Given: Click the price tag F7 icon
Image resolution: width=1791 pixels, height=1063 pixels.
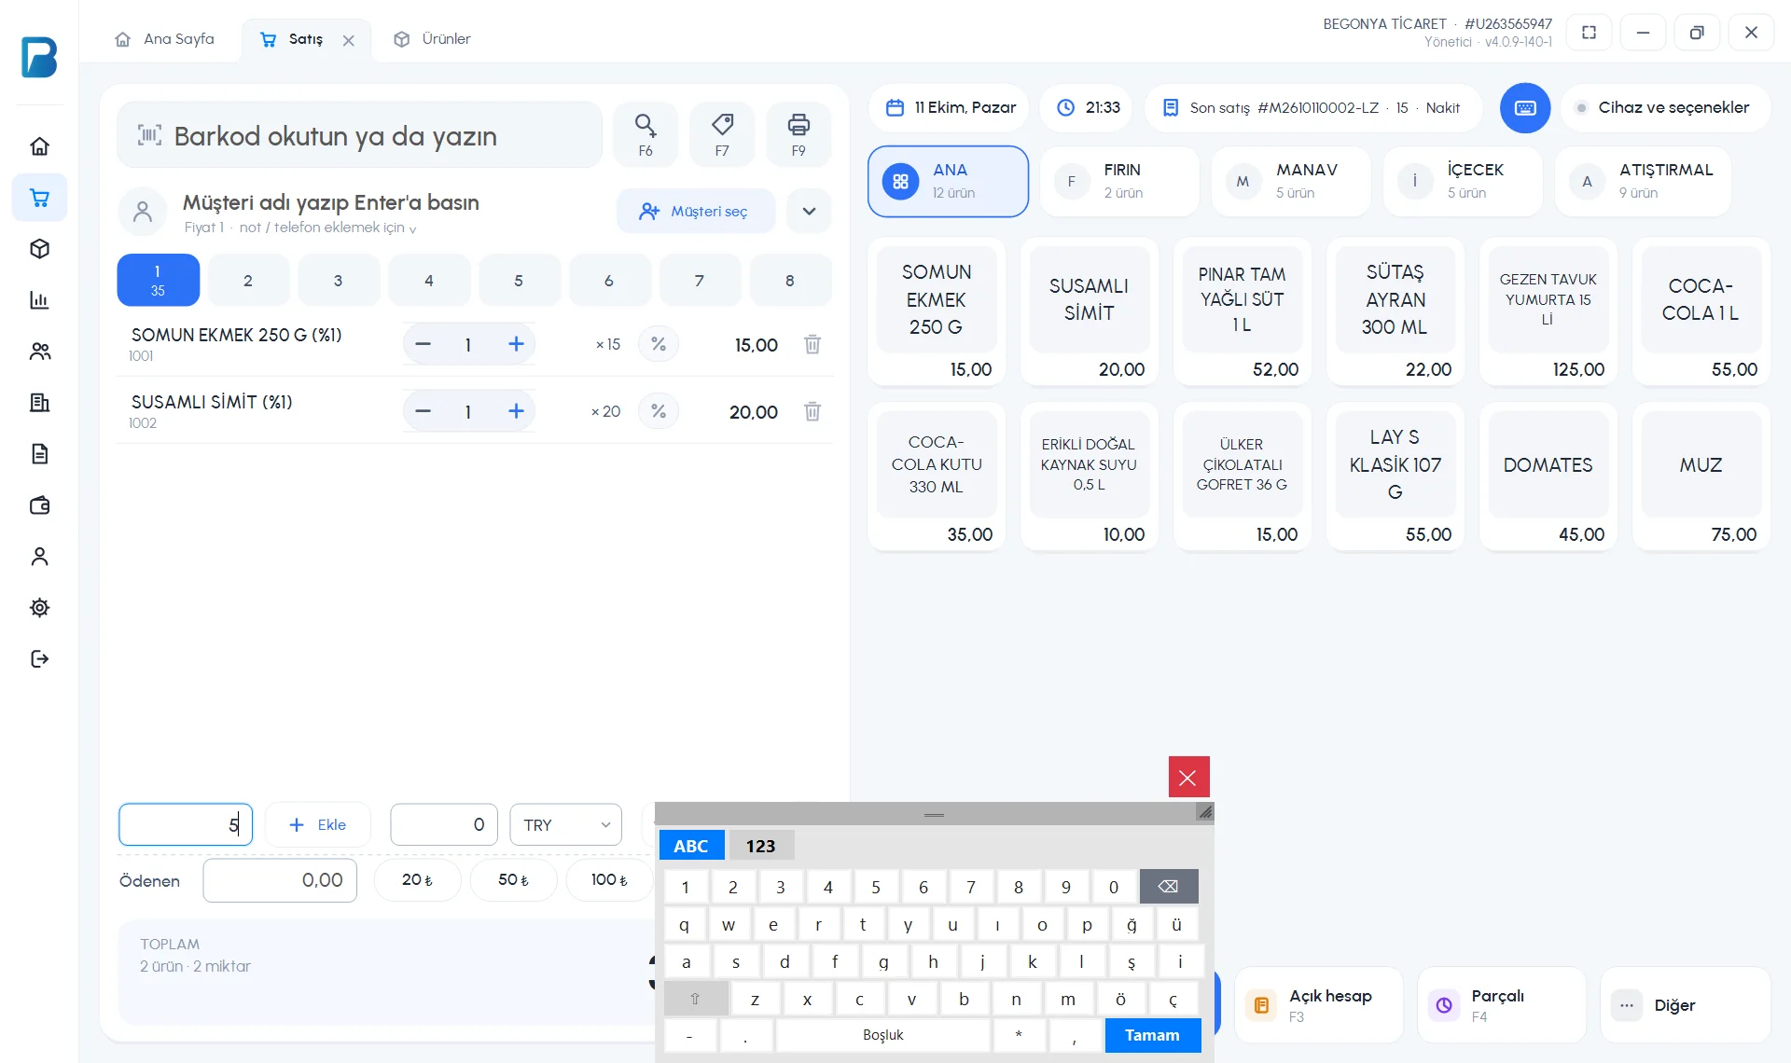Looking at the screenshot, I should 722,134.
